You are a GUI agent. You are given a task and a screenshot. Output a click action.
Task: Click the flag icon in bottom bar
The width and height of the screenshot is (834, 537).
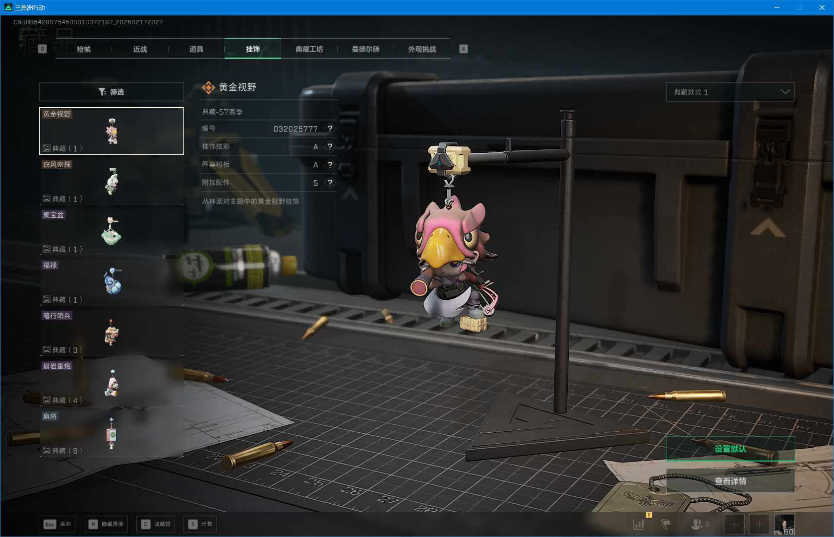tap(666, 524)
